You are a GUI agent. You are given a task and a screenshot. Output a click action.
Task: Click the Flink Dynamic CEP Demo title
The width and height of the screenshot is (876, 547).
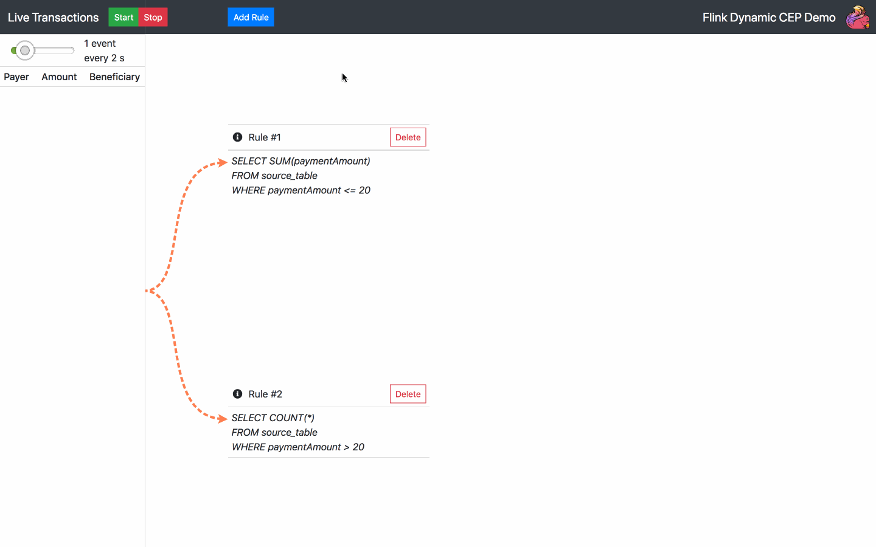pos(769,17)
